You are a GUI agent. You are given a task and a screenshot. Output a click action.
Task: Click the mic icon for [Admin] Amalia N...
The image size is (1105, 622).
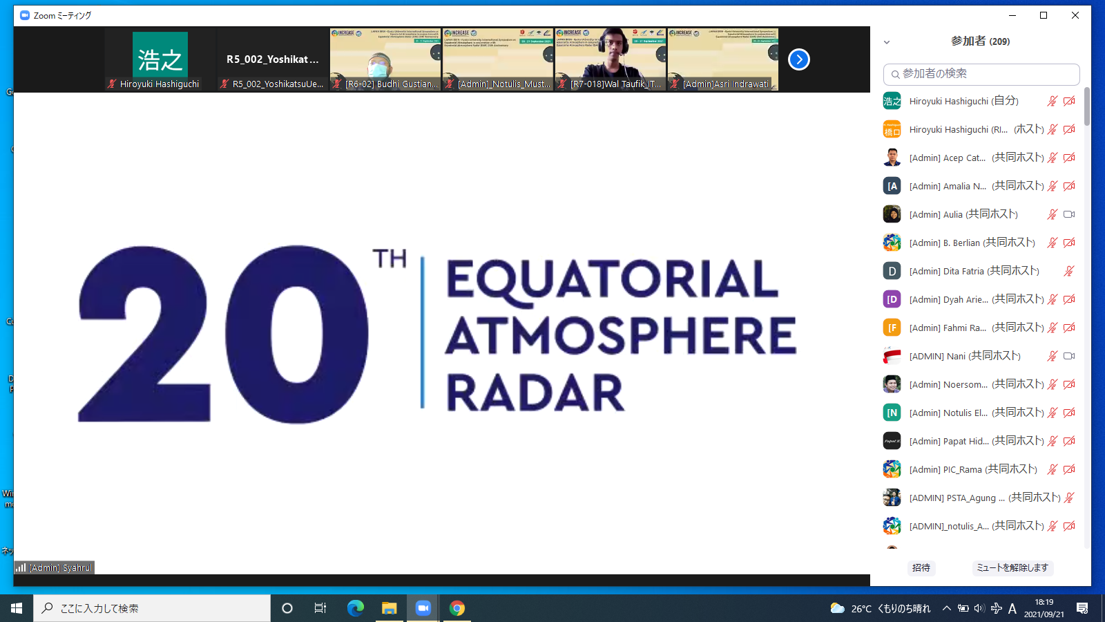coord(1052,186)
